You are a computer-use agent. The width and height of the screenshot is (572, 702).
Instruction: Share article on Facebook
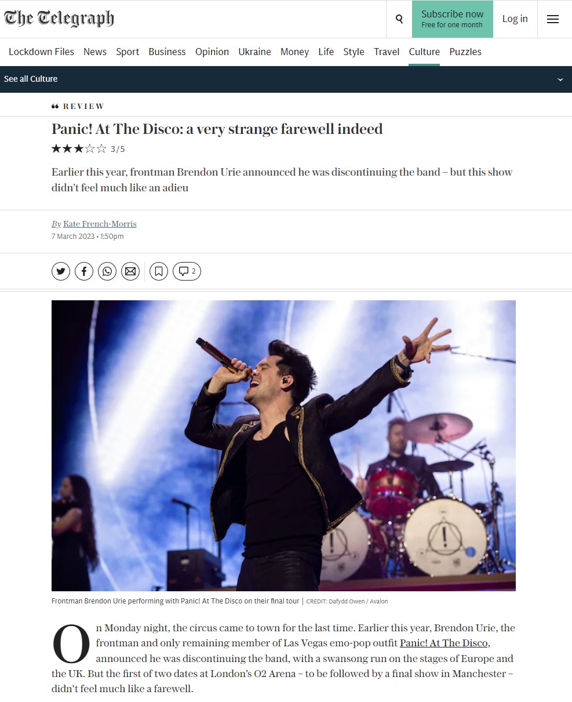point(84,271)
